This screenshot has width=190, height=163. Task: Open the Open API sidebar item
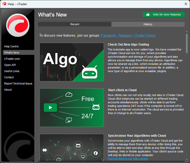10,65
